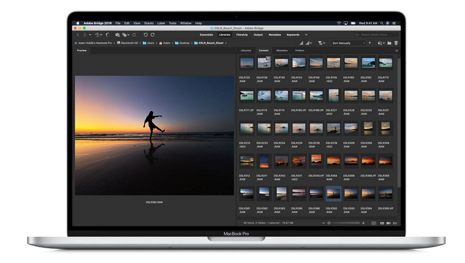This screenshot has width=465, height=263.
Task: Open the navigation history dropdown arrow
Action: (x=90, y=35)
